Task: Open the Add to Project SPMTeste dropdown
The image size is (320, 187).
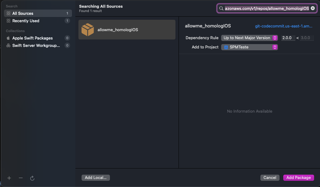Action: [x=249, y=47]
